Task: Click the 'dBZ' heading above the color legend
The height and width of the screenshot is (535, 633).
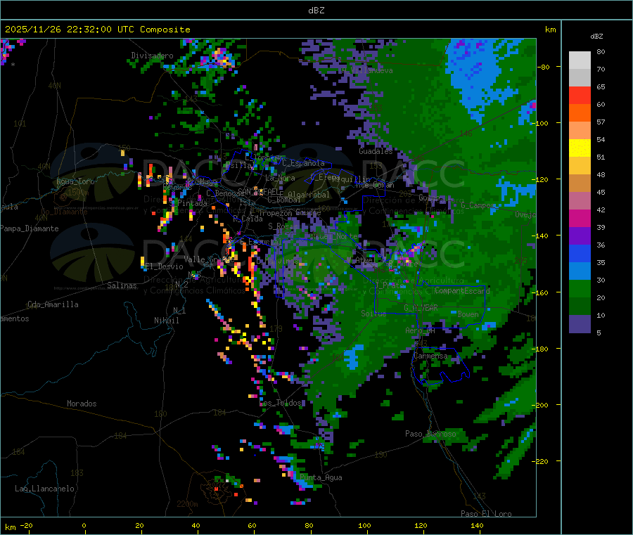Action: point(596,37)
